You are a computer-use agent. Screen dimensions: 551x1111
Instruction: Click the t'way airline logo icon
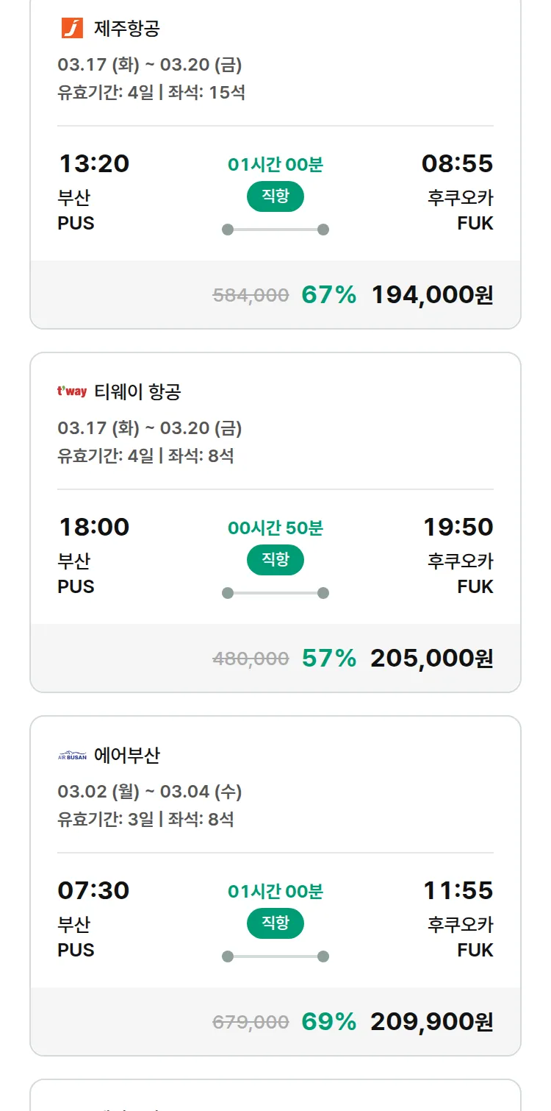click(x=72, y=391)
